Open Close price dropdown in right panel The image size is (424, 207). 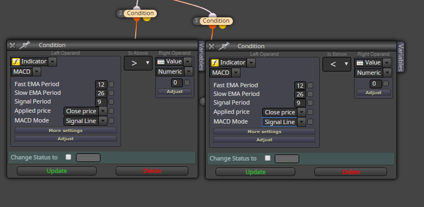coord(301,112)
